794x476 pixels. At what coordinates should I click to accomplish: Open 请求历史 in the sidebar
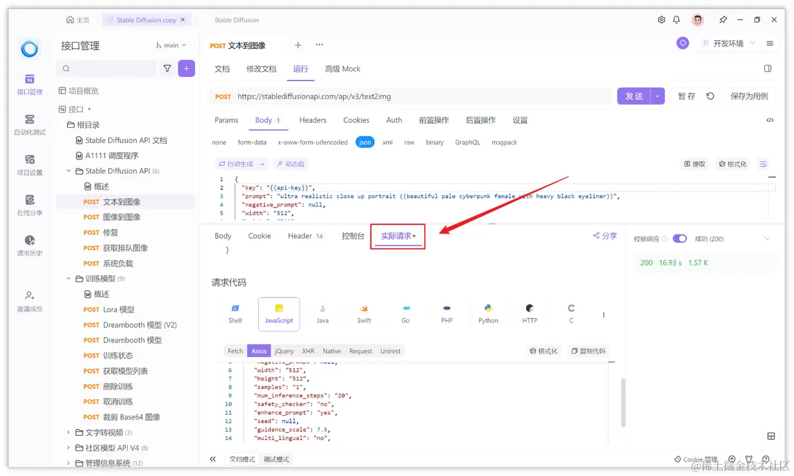coord(30,245)
